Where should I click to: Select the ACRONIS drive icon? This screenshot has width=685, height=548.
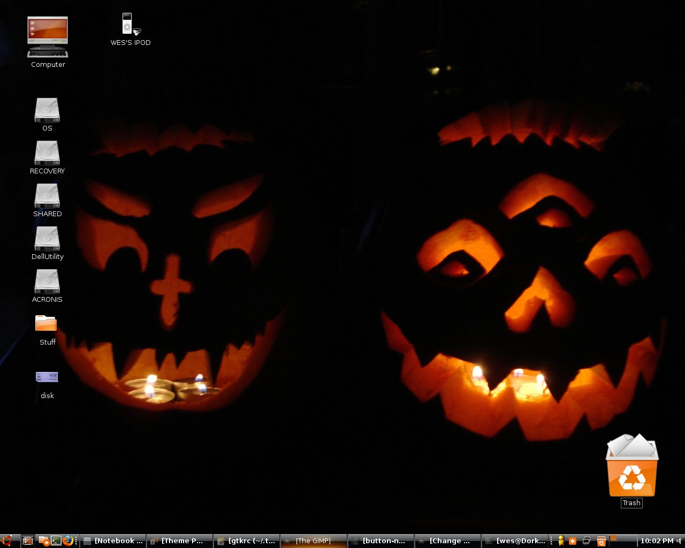coord(47,281)
